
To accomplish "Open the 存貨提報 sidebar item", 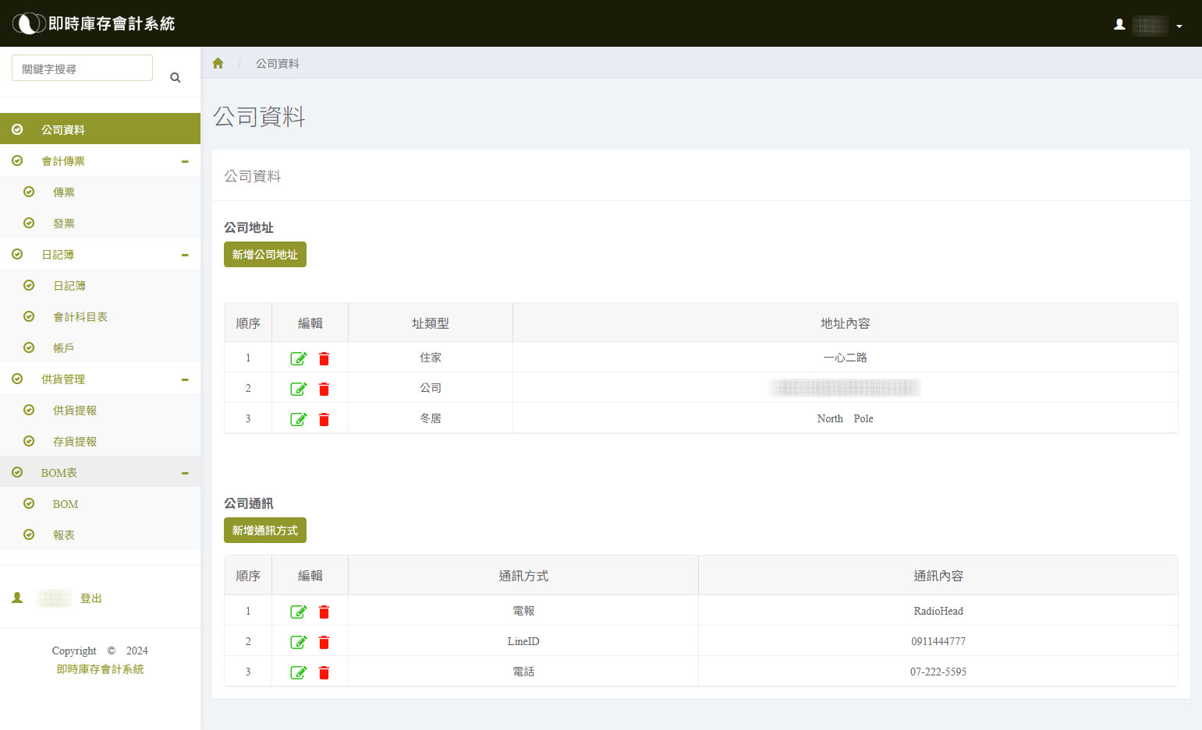I will [100, 441].
